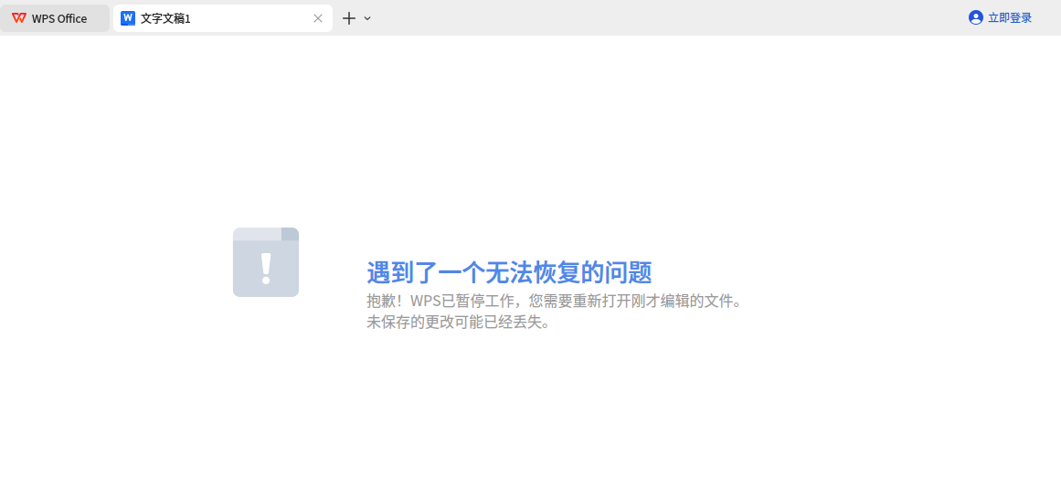The image size is (1061, 477).
Task: Click the error warning exclamation icon
Action: pos(266,262)
